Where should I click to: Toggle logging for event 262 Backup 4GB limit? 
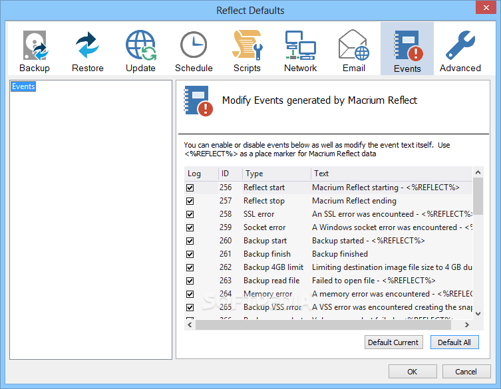tap(190, 267)
